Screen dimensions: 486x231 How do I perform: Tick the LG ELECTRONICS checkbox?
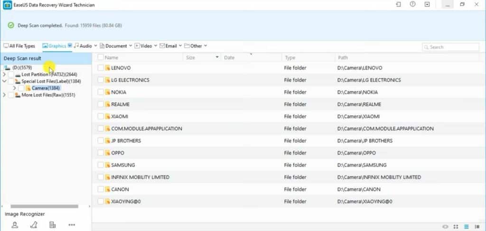101,80
